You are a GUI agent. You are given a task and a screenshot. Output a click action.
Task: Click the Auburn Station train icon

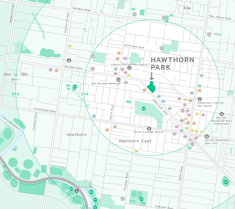point(130,68)
